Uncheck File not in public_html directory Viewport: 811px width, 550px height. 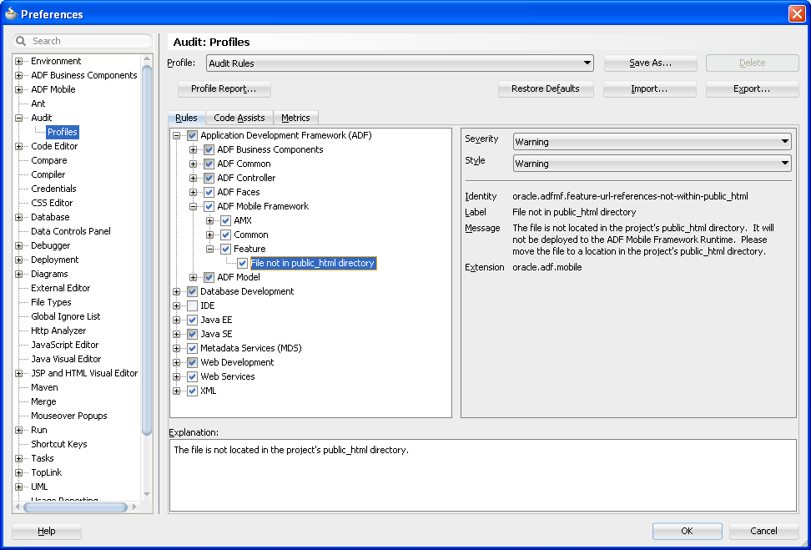243,263
